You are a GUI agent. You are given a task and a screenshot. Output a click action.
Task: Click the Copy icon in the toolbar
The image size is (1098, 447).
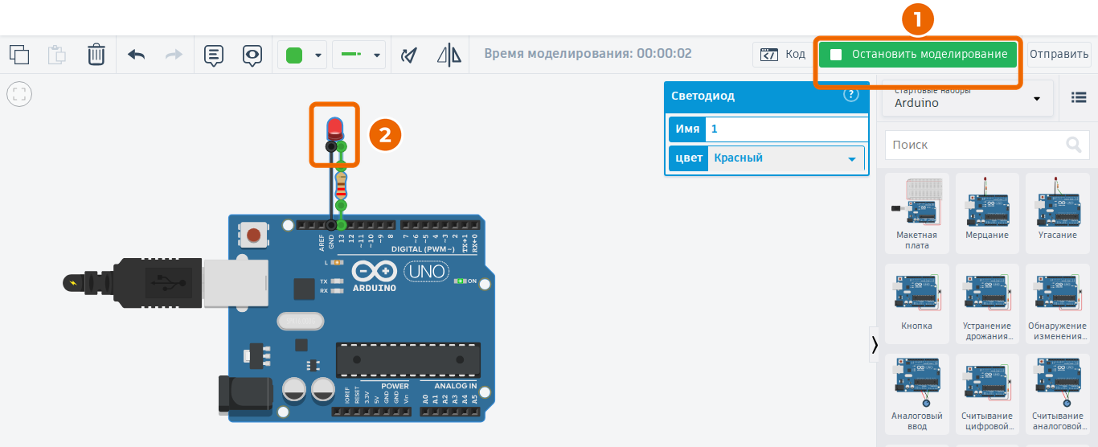click(x=19, y=55)
